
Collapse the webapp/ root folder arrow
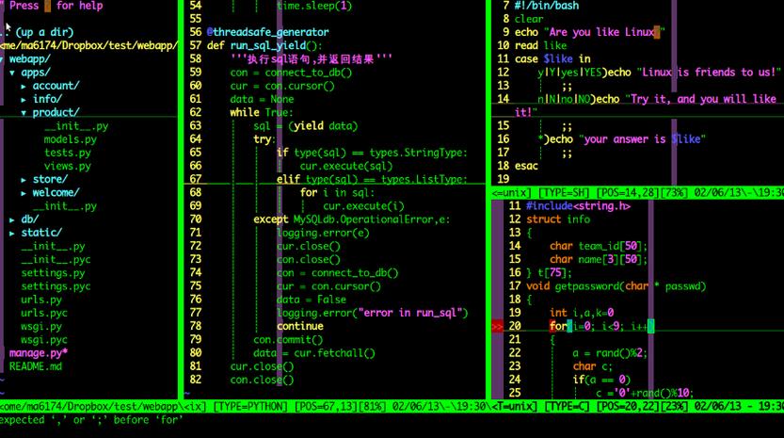click(x=4, y=58)
